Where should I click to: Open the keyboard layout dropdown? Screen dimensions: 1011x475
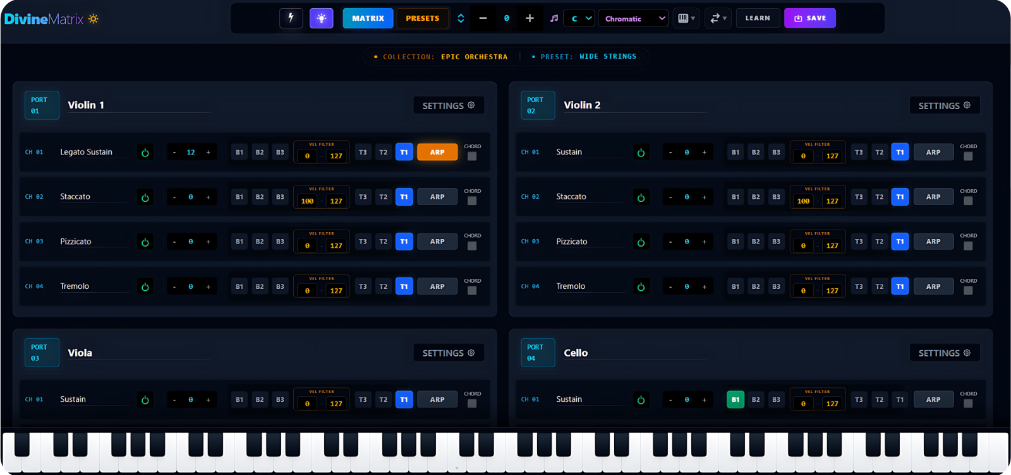[686, 18]
